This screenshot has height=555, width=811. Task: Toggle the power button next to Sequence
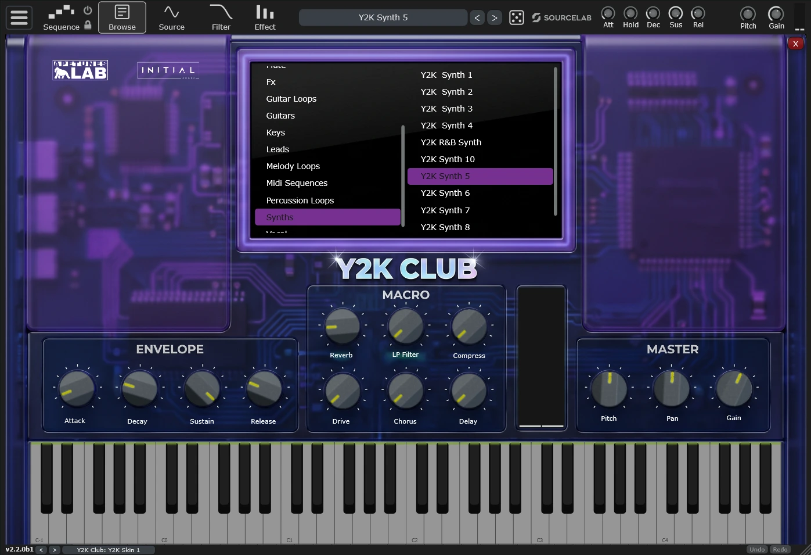point(87,9)
